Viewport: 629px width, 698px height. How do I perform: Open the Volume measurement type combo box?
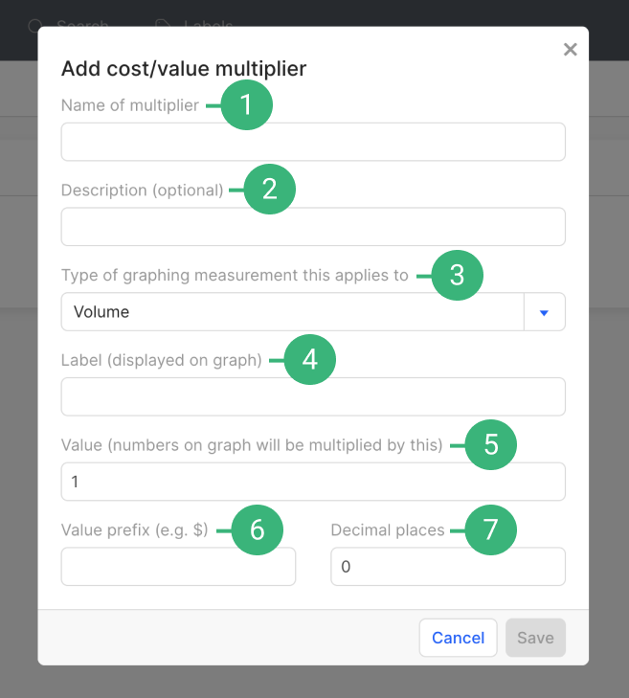(x=292, y=312)
